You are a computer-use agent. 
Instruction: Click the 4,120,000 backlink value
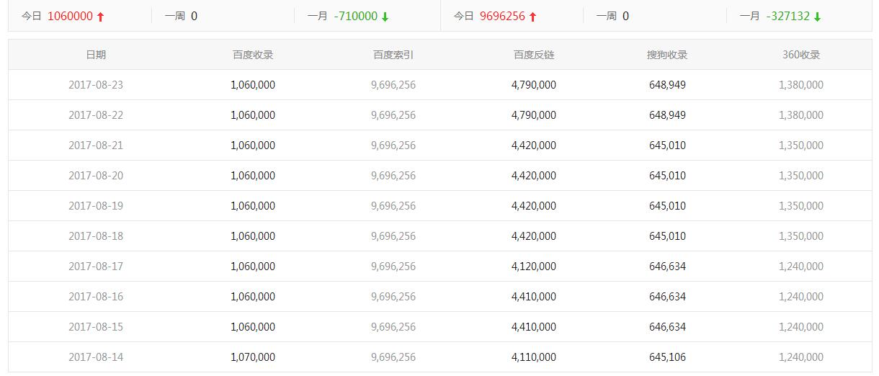(534, 267)
